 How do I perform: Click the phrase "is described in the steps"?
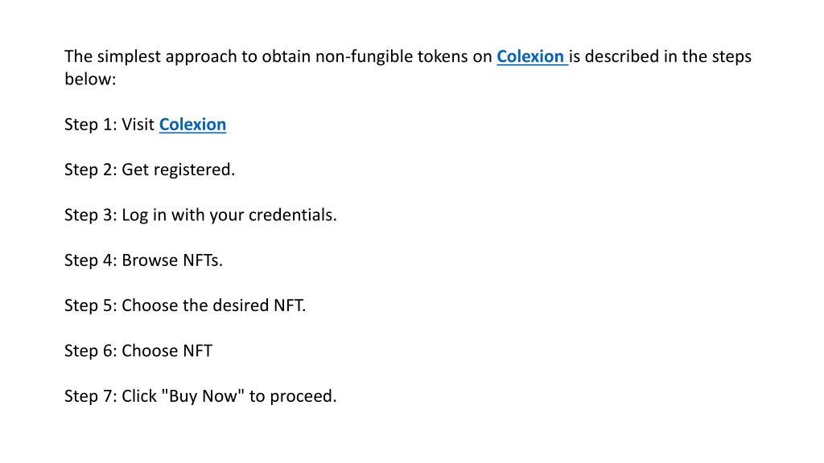661,57
